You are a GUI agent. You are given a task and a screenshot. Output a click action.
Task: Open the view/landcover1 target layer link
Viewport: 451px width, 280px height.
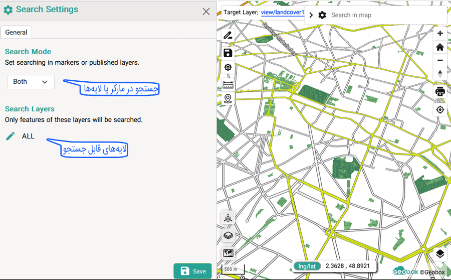click(x=283, y=12)
